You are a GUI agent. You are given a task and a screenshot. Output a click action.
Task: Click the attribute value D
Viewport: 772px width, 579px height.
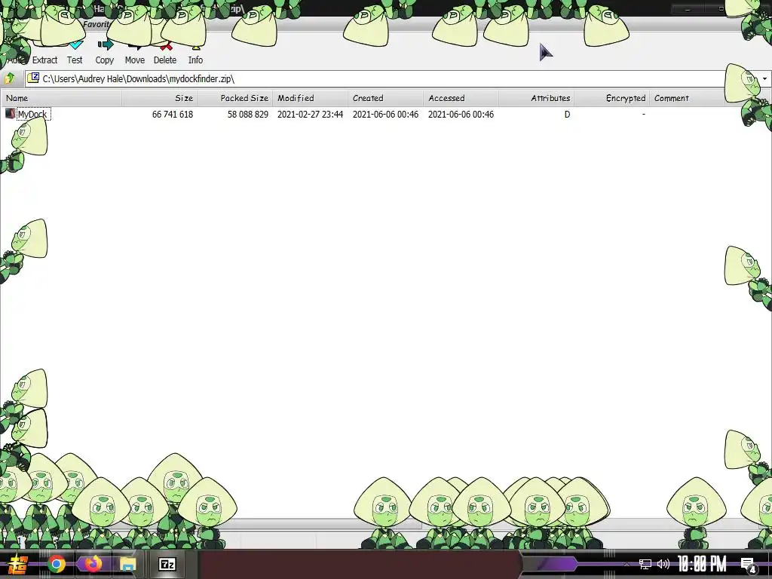567,115
